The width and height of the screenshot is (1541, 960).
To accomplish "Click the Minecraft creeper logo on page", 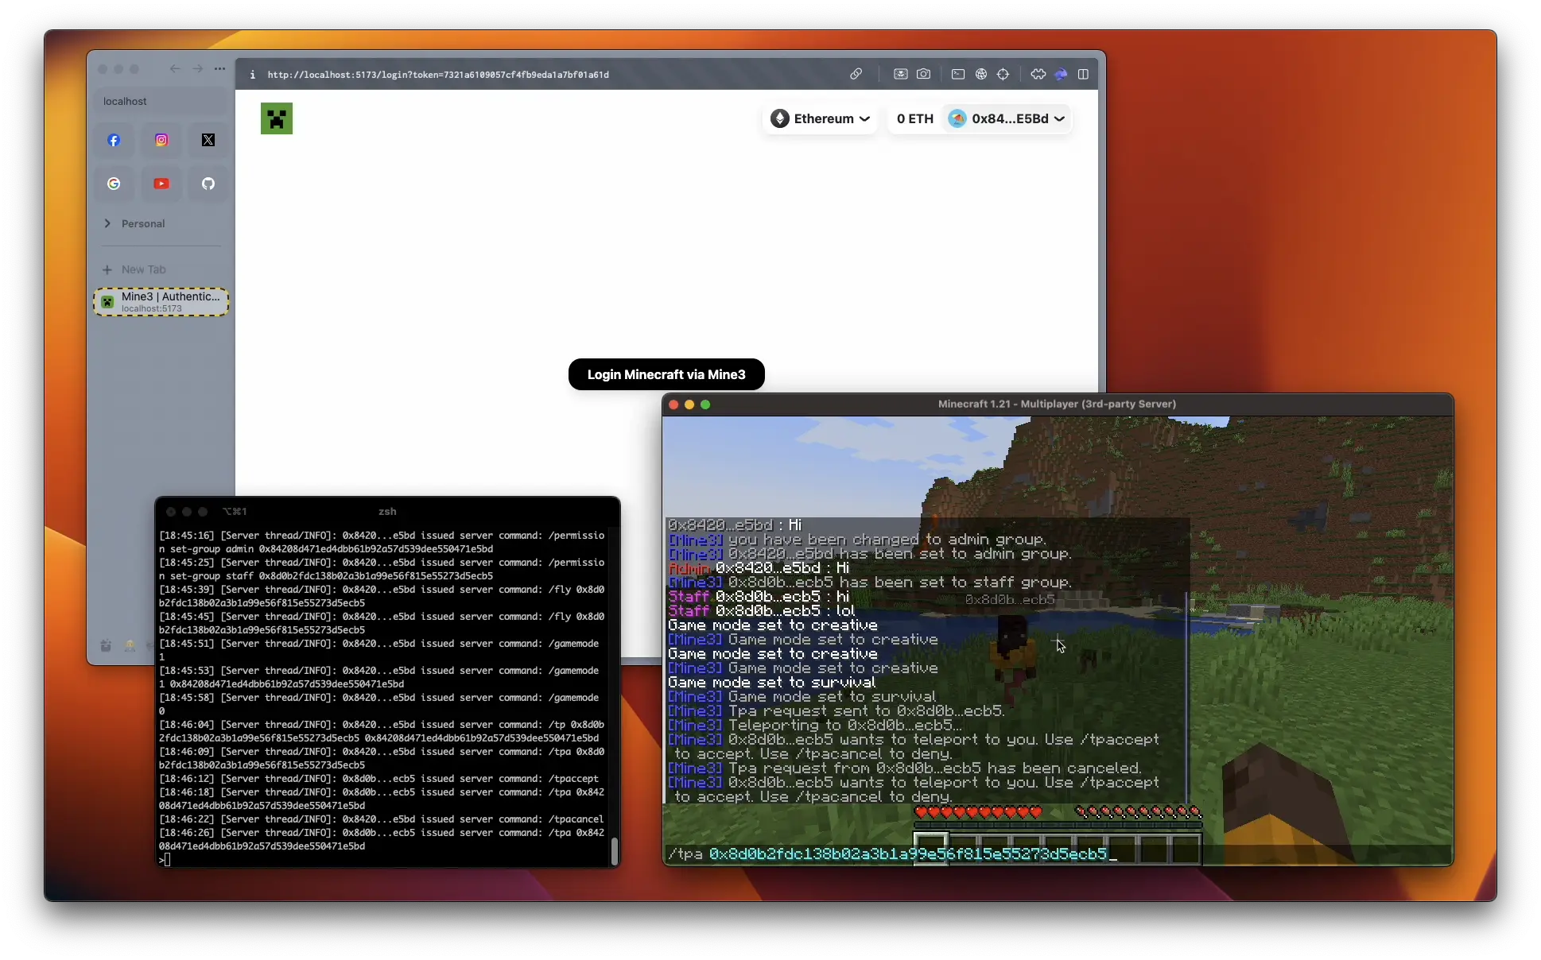I will pos(277,118).
